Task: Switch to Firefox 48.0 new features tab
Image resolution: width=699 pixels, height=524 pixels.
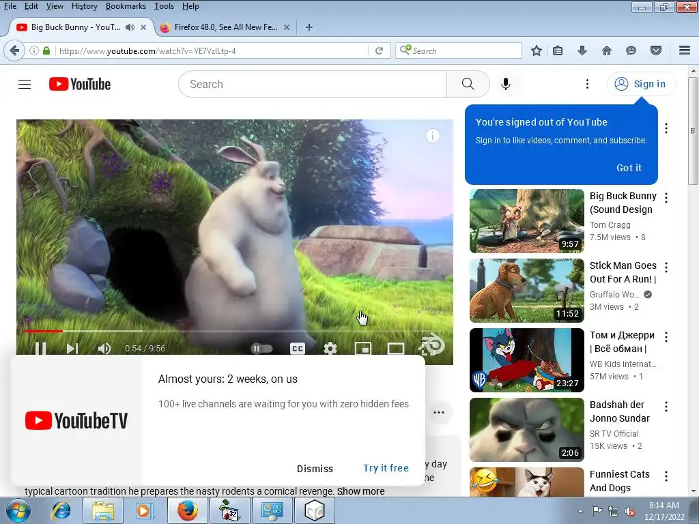Action: [225, 27]
